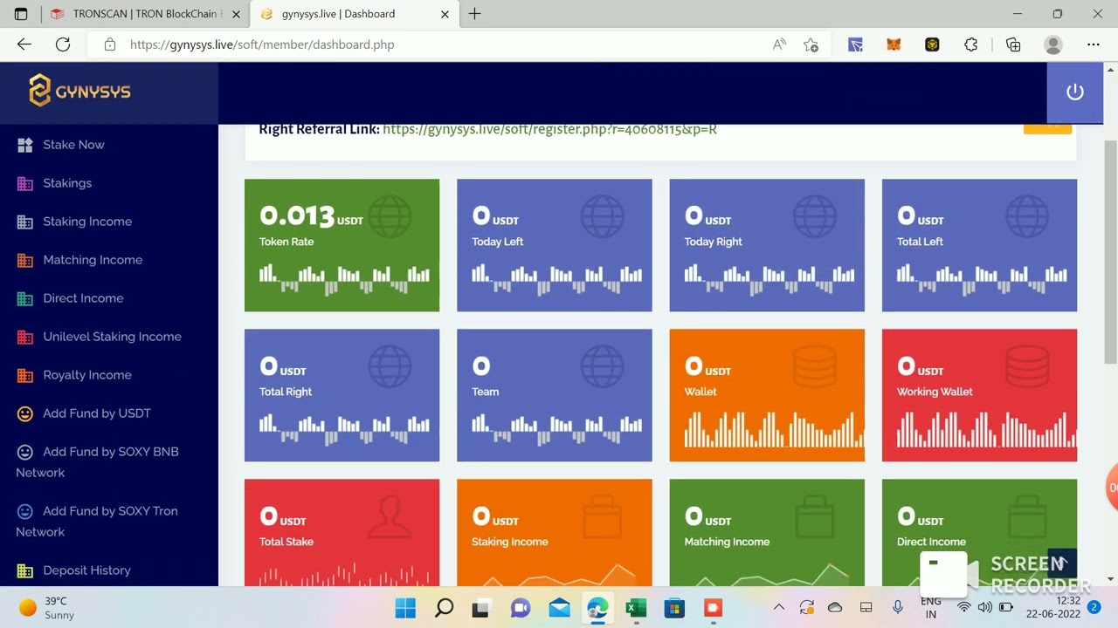The height and width of the screenshot is (628, 1118).
Task: Open weather widget showing 39°C Sunny
Action: [x=48, y=608]
